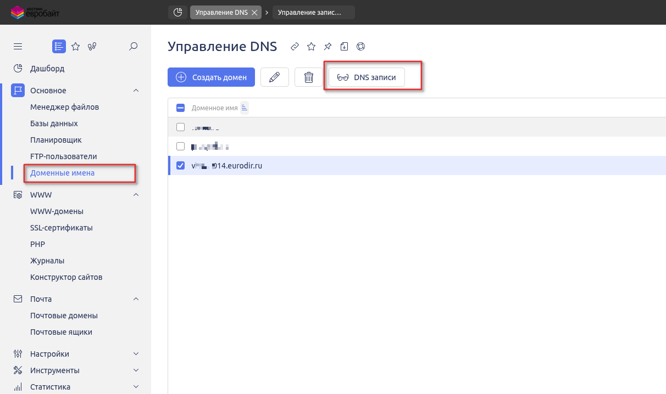Open sidebar search with the magnifier icon
Viewport: 666px width, 394px height.
[133, 46]
